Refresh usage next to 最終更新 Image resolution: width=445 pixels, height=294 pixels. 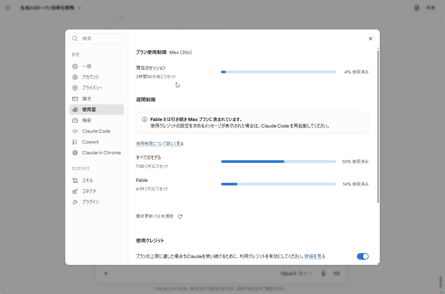point(180,216)
